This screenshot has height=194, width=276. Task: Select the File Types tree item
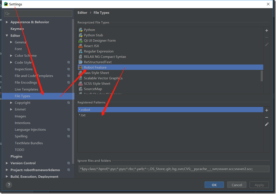pyautogui.click(x=38, y=96)
